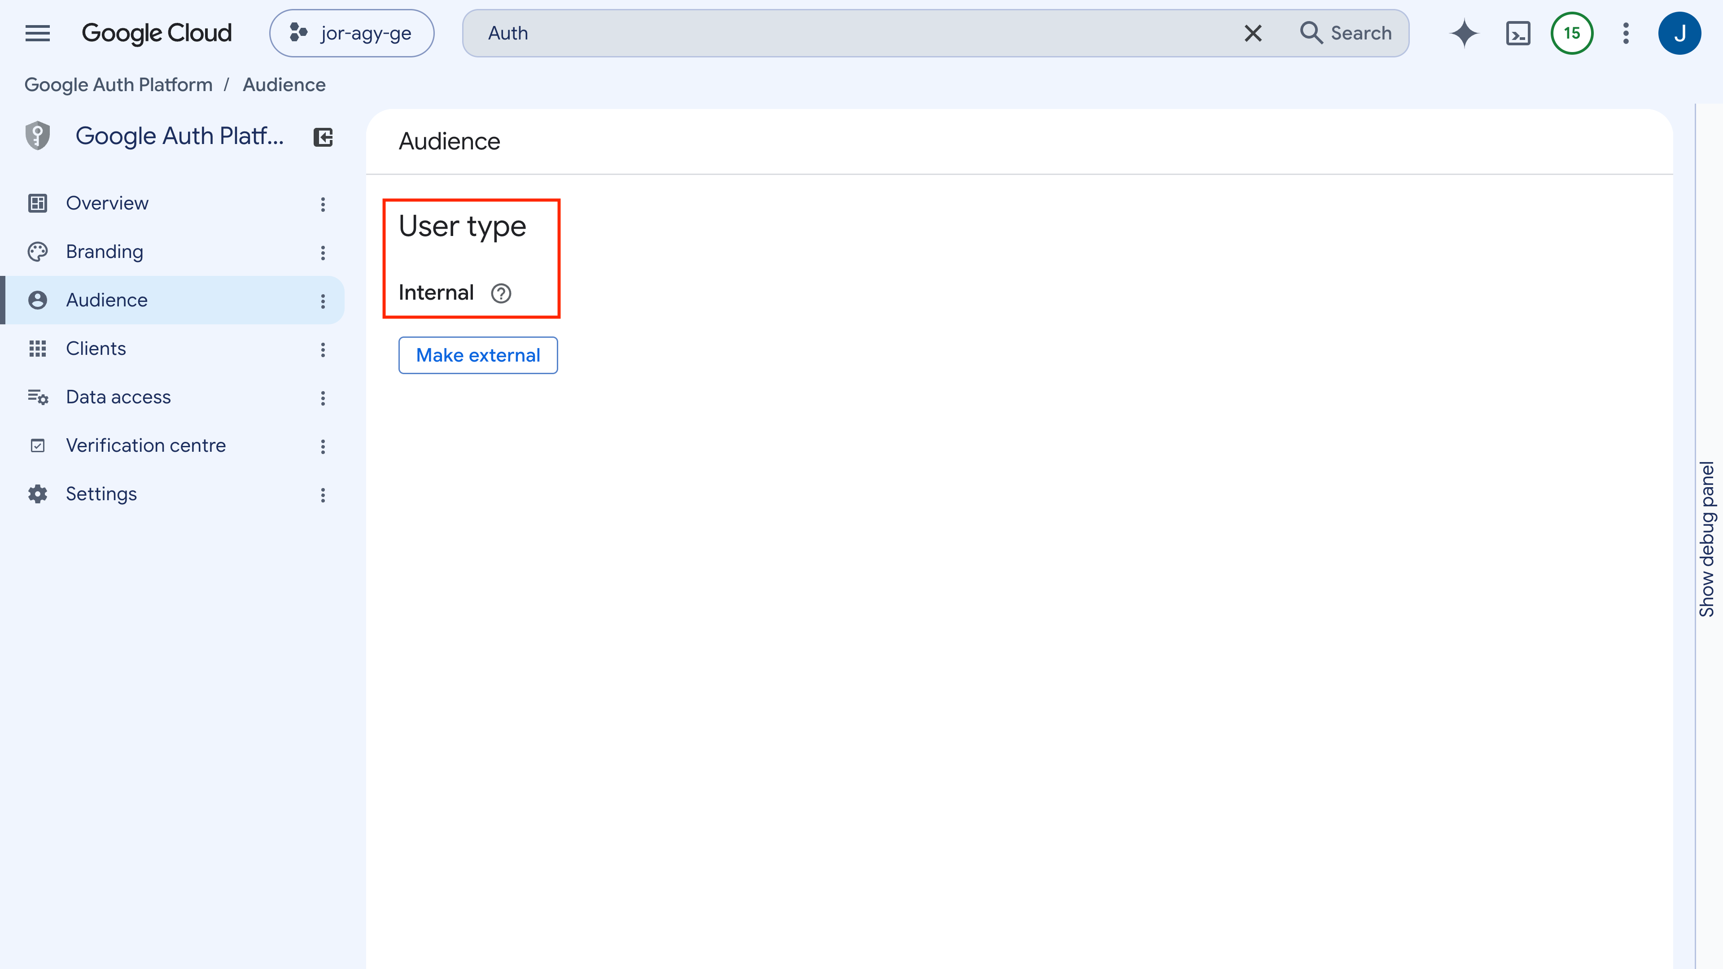Click the Data access list-gear icon
The width and height of the screenshot is (1723, 969).
click(x=37, y=397)
